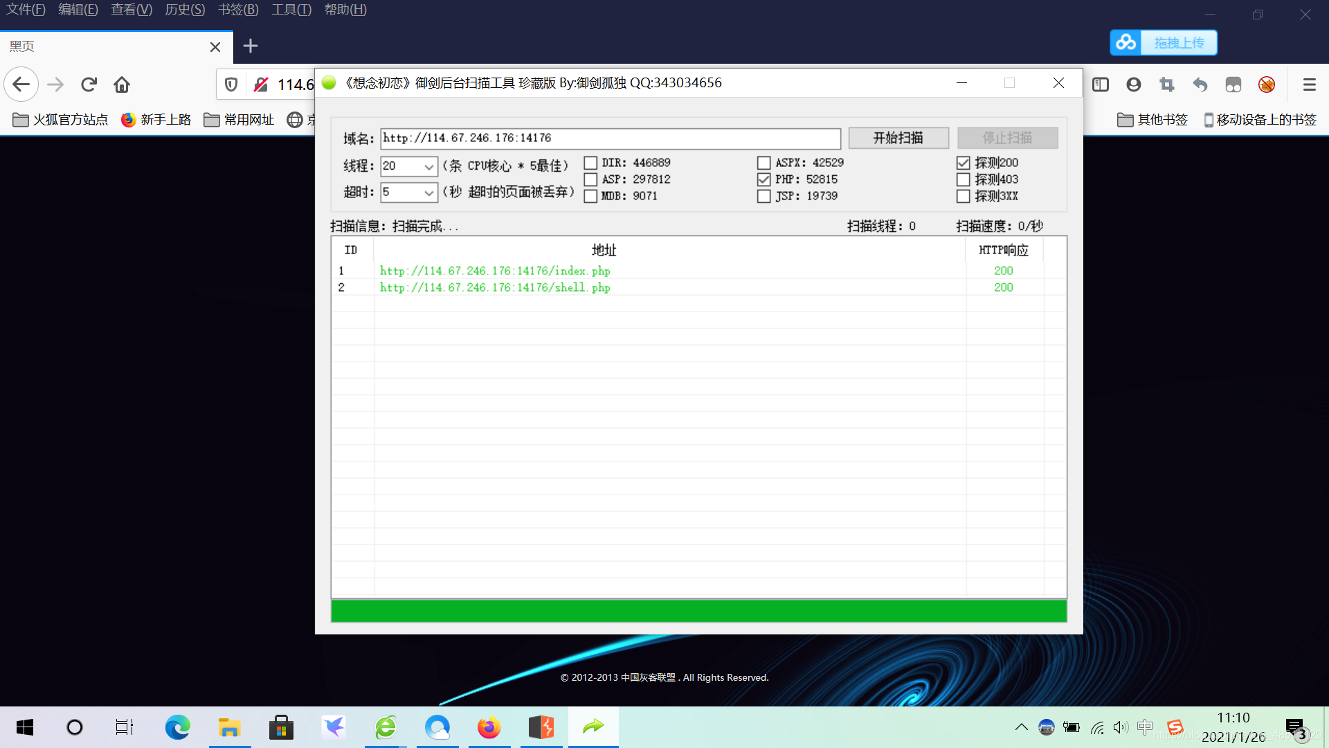Click the Firefox forward arrow button
This screenshot has width=1329, height=748.
tap(55, 84)
